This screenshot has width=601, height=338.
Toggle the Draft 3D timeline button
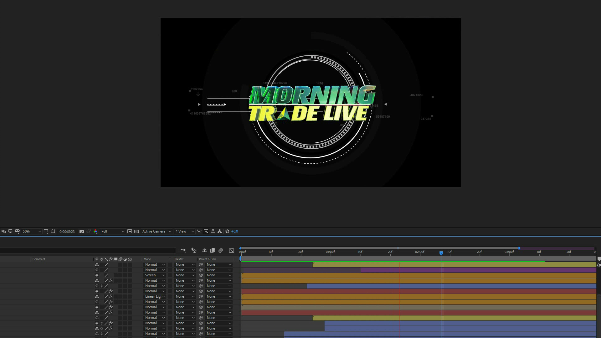click(194, 250)
